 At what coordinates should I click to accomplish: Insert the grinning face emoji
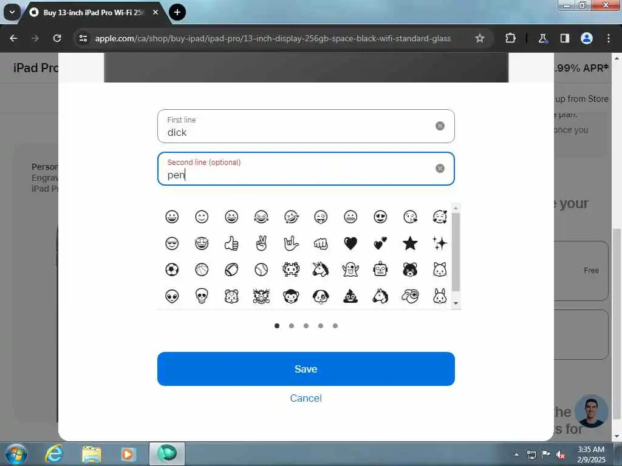coord(172,217)
